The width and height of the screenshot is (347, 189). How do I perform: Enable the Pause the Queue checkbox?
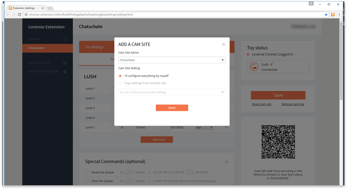87,172
